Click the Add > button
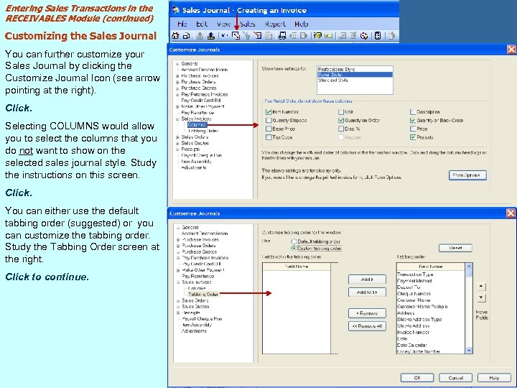Image resolution: width=517 pixels, height=388 pixels. click(x=367, y=279)
